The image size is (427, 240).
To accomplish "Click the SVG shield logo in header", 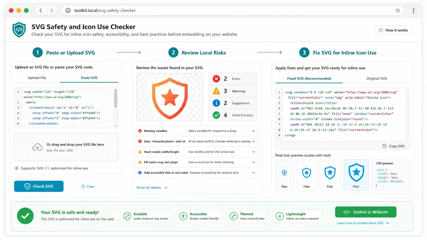I will click(x=19, y=30).
